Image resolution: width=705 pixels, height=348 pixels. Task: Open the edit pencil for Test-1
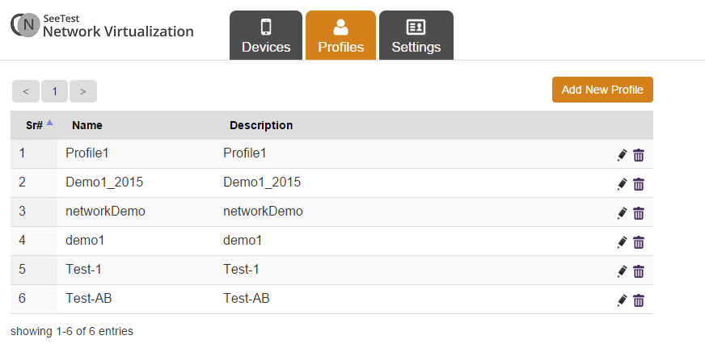click(x=622, y=271)
